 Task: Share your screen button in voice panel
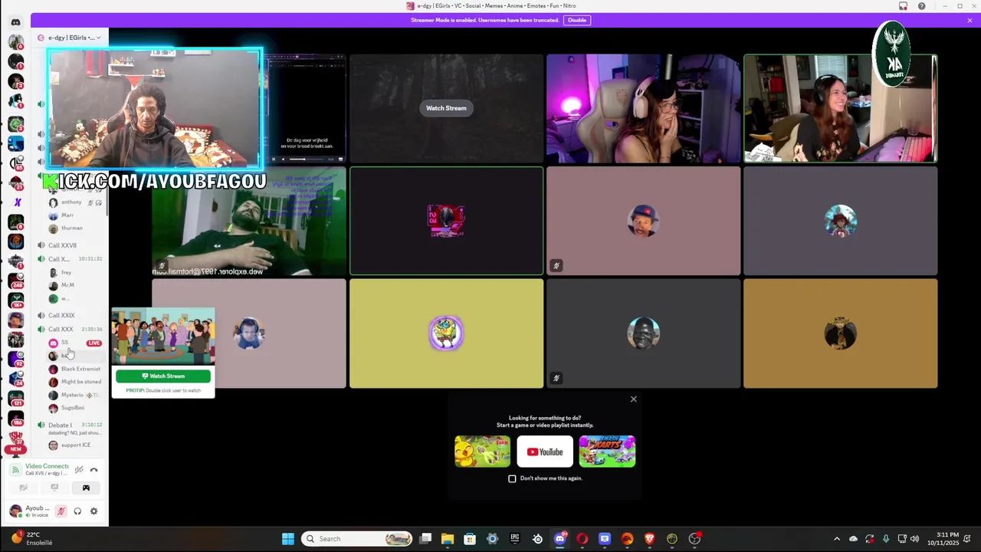[x=54, y=488]
